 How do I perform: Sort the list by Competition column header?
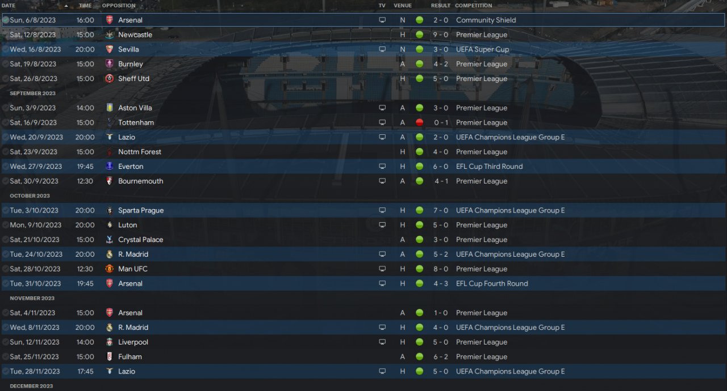click(474, 6)
